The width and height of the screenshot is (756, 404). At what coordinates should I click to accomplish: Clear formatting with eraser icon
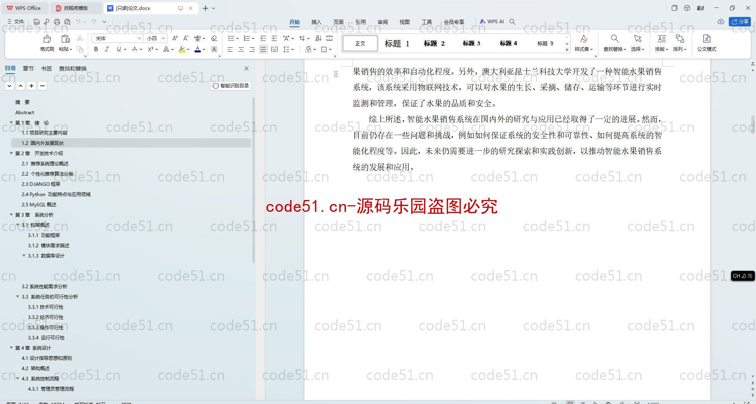[214, 38]
